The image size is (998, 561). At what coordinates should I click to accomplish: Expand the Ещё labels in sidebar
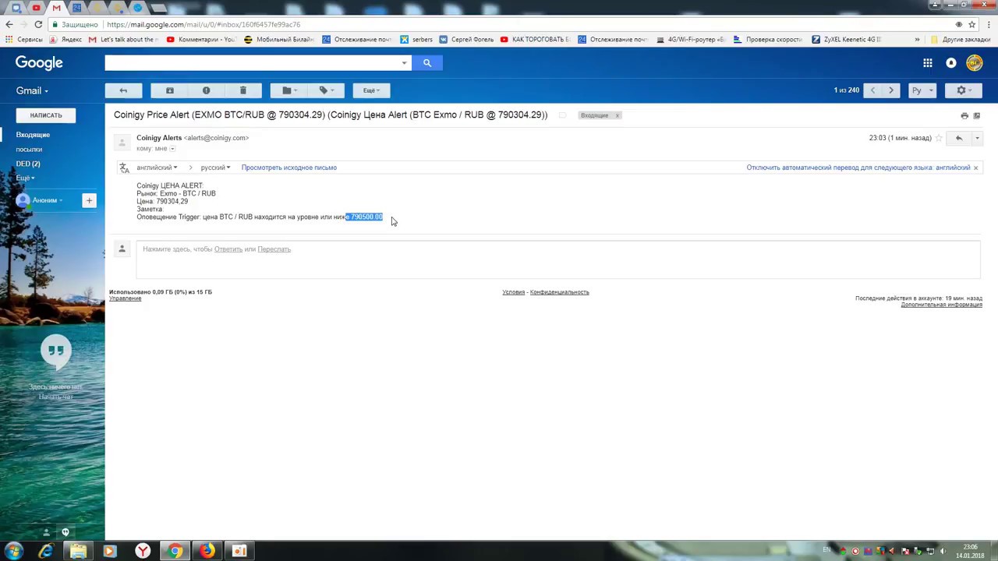point(25,178)
